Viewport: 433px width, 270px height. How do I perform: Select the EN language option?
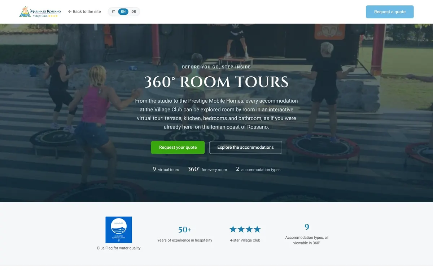pyautogui.click(x=123, y=12)
